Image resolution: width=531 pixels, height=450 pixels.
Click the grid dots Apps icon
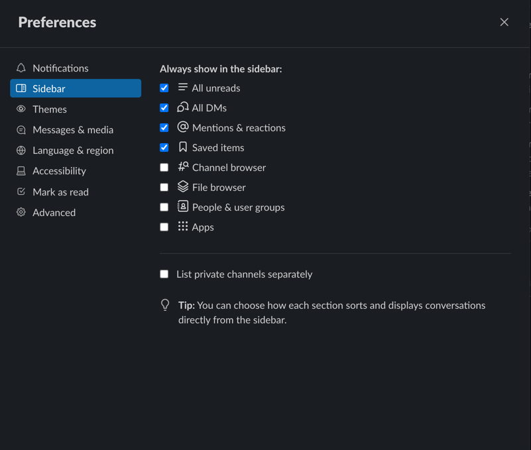tap(183, 227)
